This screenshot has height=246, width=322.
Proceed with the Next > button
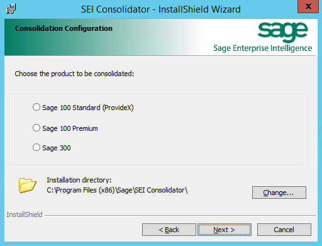pyautogui.click(x=225, y=230)
